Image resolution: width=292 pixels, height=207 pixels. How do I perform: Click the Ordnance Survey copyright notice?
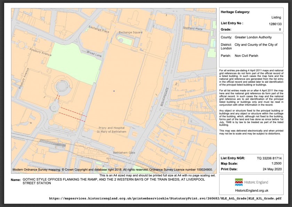click(x=112, y=170)
